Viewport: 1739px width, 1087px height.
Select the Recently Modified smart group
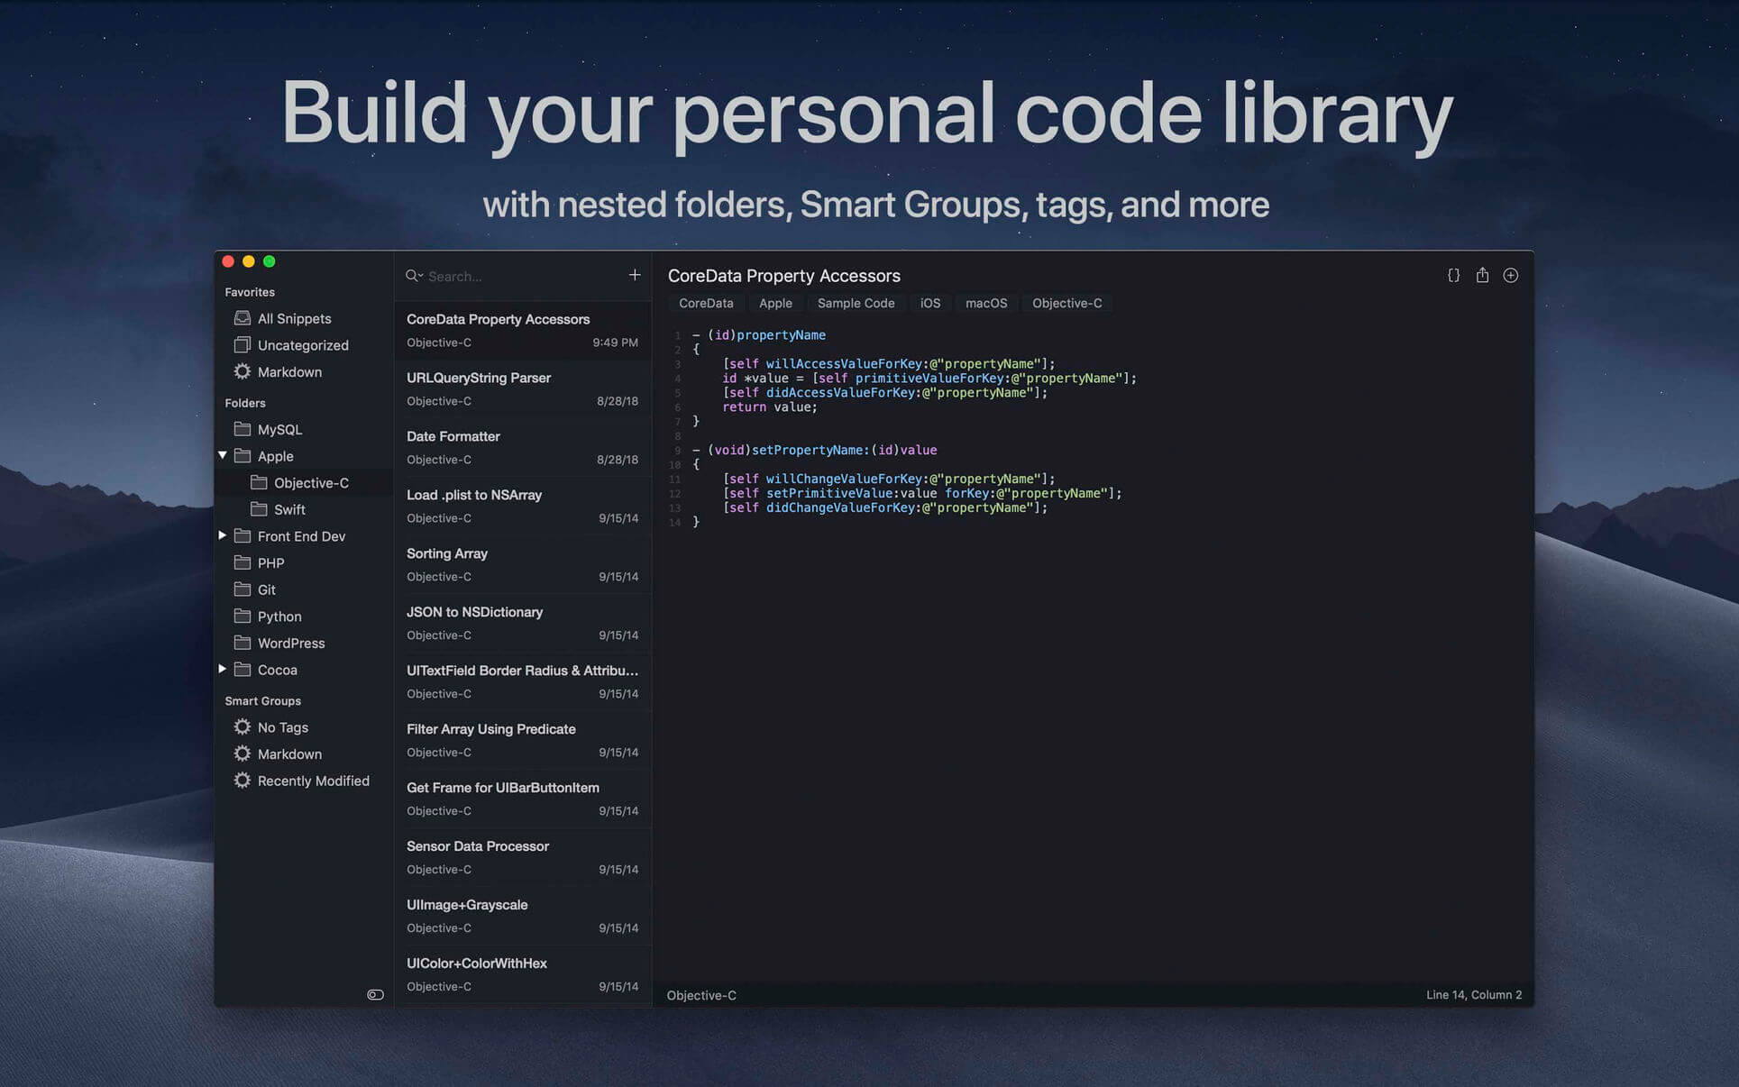coord(313,781)
